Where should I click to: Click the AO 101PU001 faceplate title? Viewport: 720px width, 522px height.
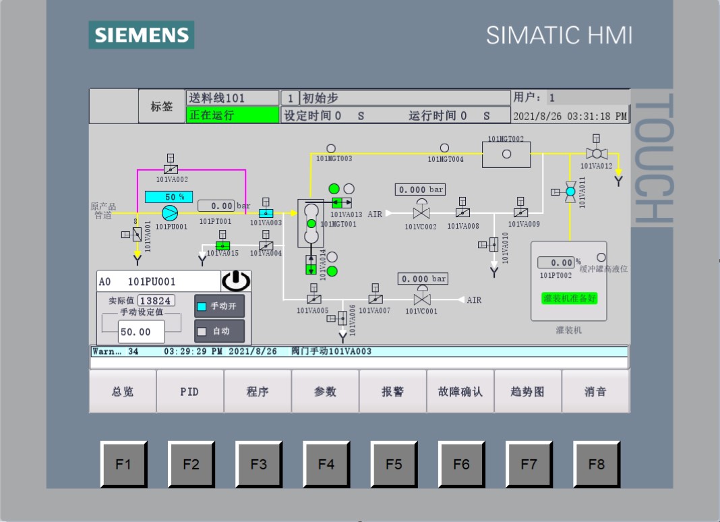[159, 281]
